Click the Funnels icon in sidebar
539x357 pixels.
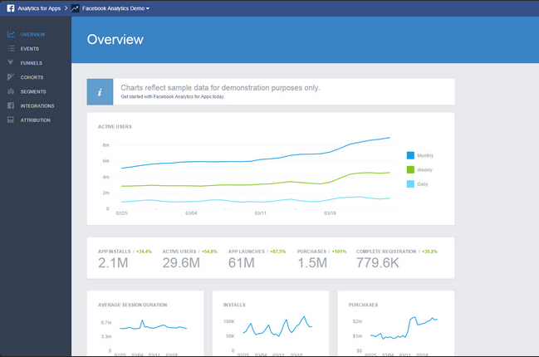tap(10, 63)
